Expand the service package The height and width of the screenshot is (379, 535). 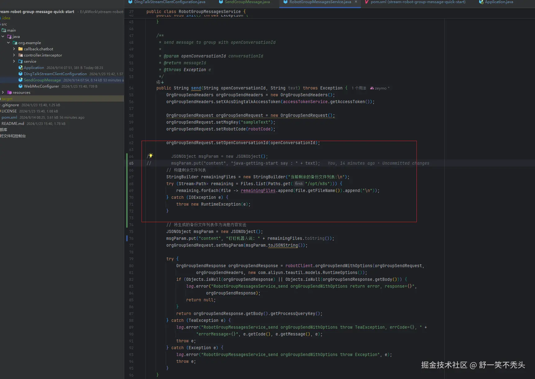14,62
